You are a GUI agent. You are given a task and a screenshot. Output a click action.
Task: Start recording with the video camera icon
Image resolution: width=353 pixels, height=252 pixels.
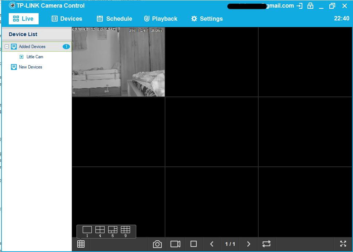176,244
